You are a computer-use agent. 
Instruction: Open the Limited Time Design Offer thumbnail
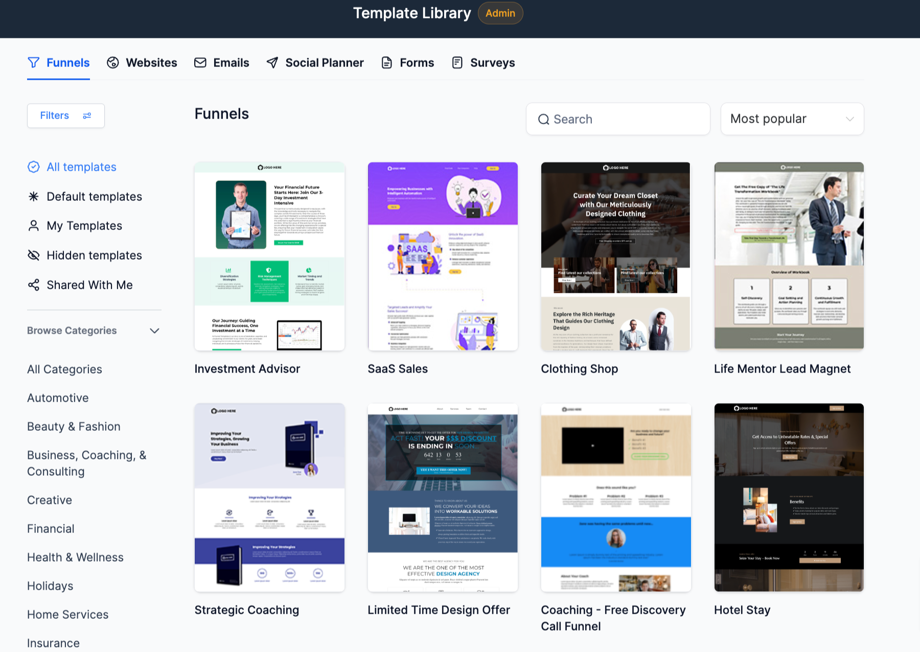click(443, 498)
